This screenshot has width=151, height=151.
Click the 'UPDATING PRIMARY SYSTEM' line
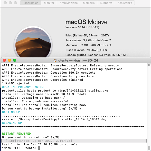point(23,87)
